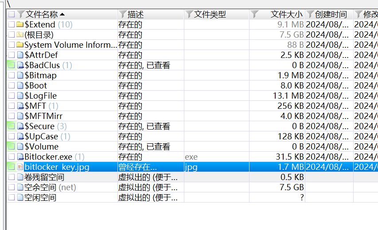Open the filter for 文件名称 column
The height and width of the screenshot is (230, 378).
(21, 14)
